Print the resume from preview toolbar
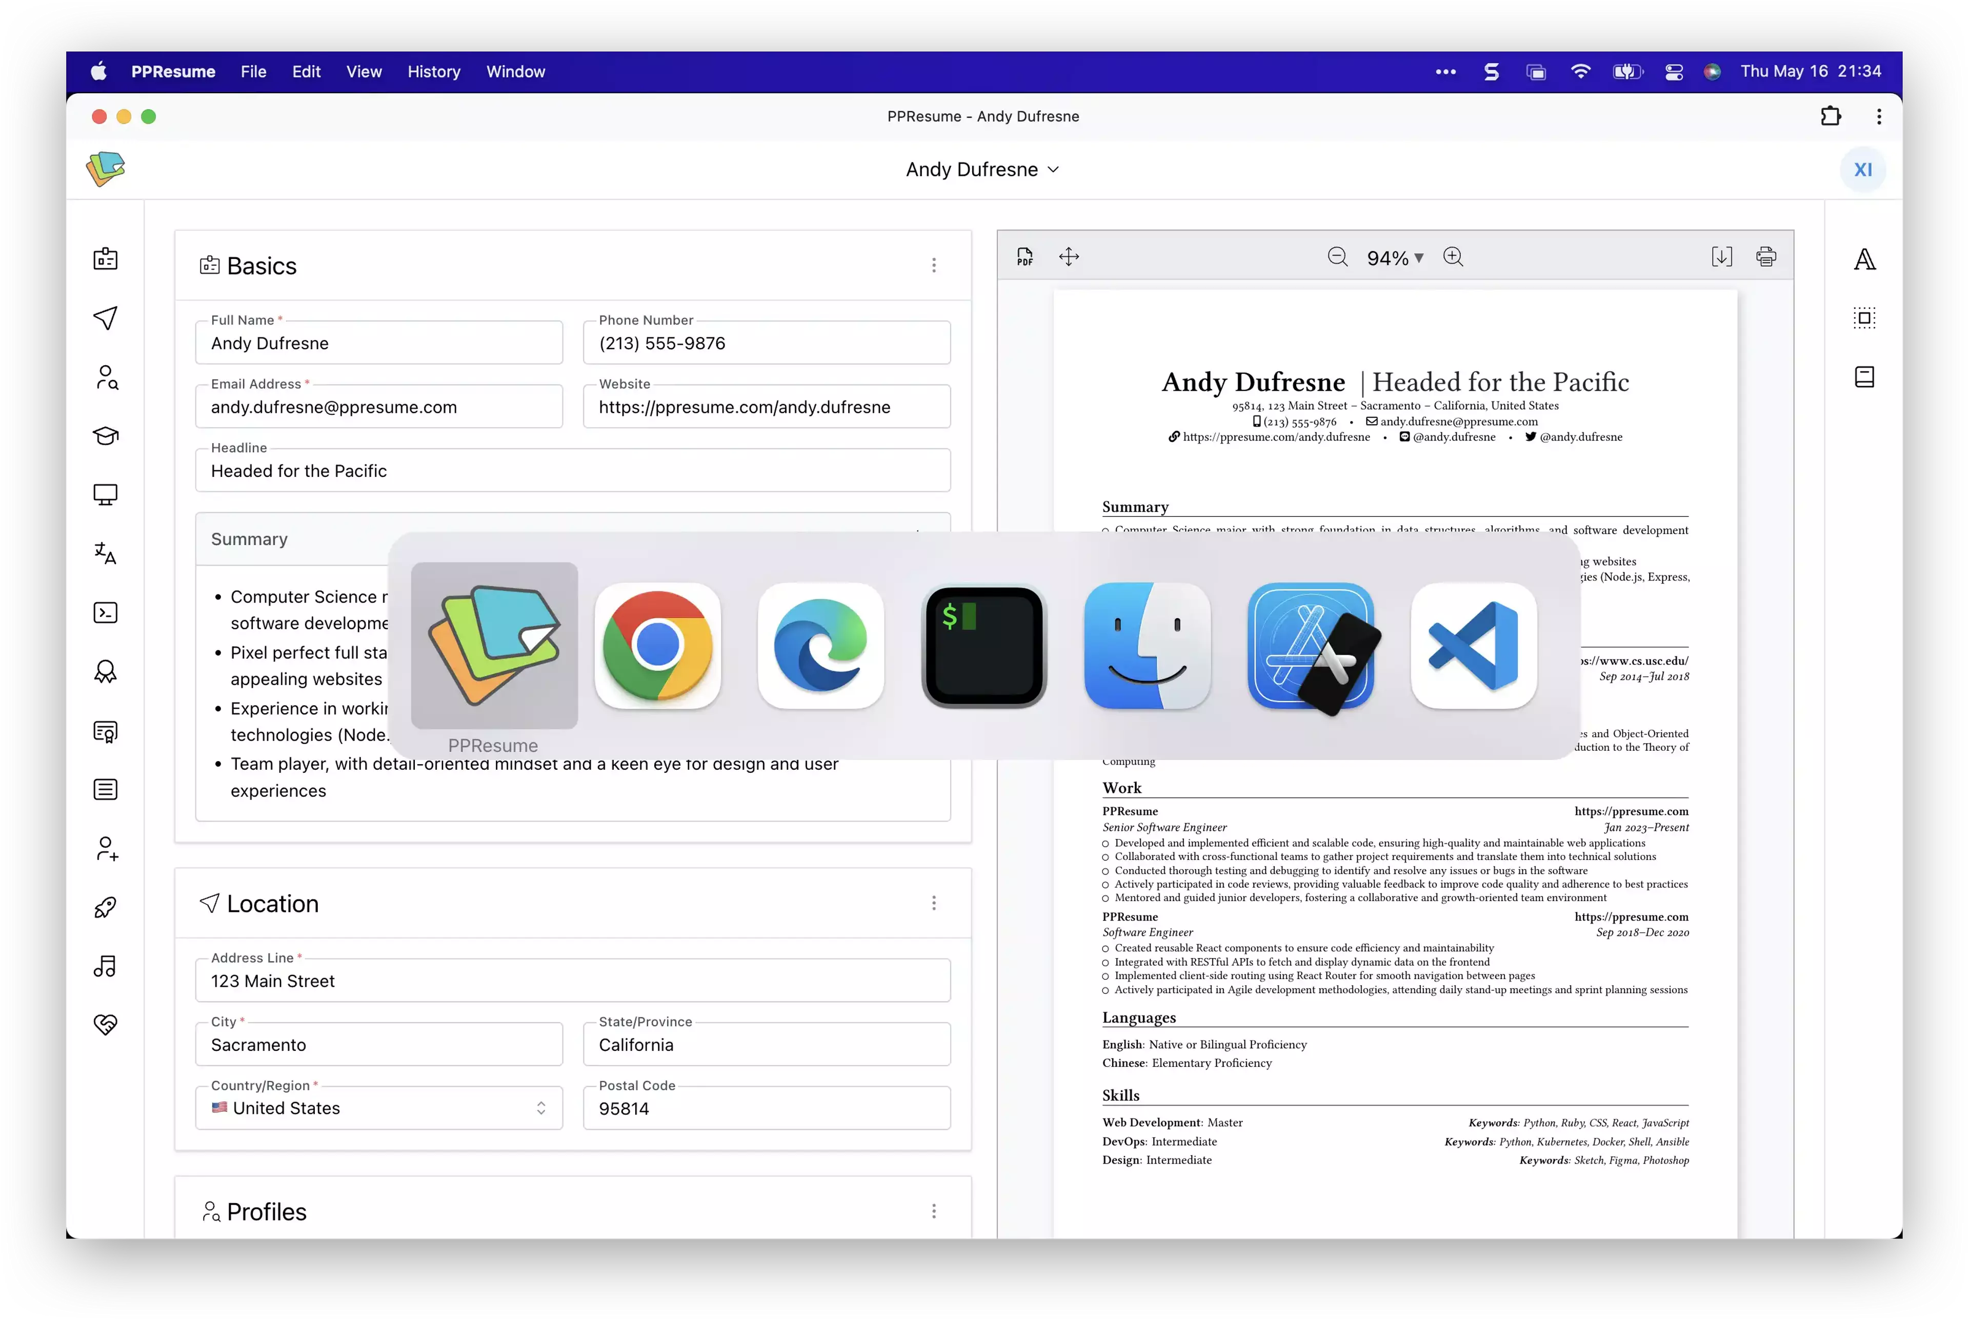This screenshot has width=1969, height=1320. tap(1766, 257)
